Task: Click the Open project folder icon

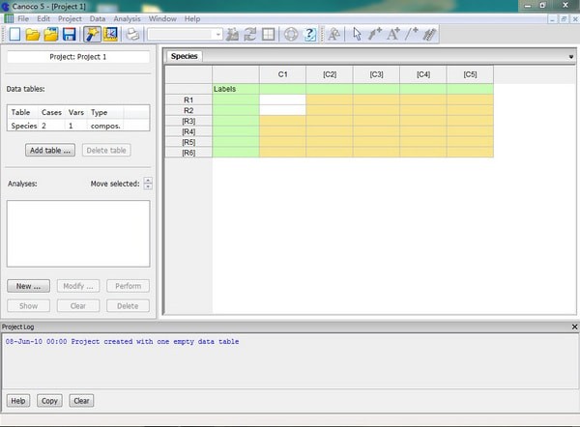Action: 32,35
